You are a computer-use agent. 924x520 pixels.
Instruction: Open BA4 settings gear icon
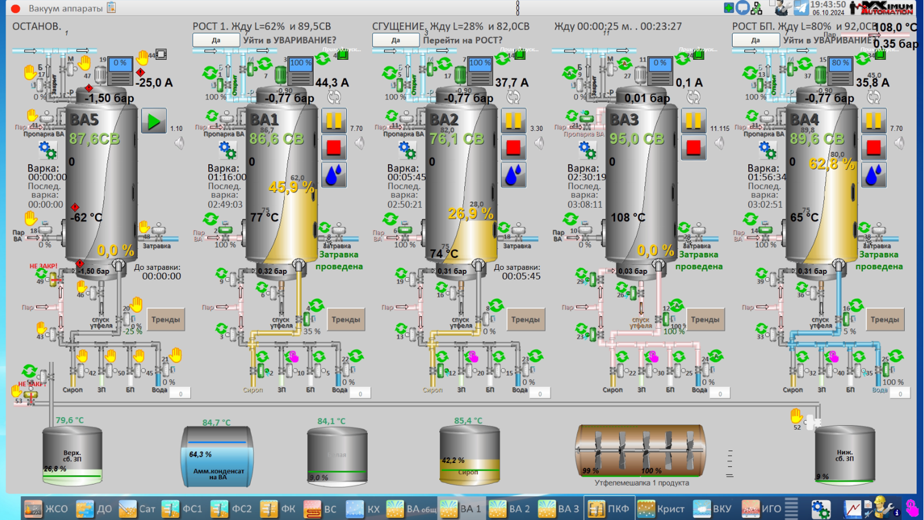click(x=767, y=150)
